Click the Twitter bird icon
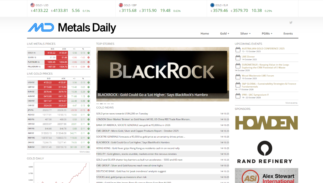Screen dimensions: 323x183 point(291,23)
